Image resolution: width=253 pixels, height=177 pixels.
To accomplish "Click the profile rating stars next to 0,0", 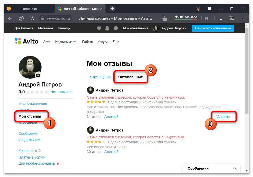I will tap(37, 92).
